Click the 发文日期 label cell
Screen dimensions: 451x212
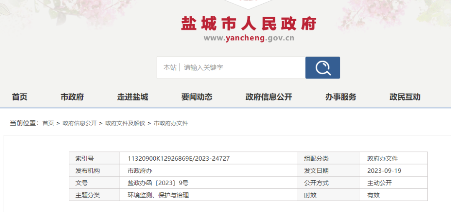tap(329, 171)
